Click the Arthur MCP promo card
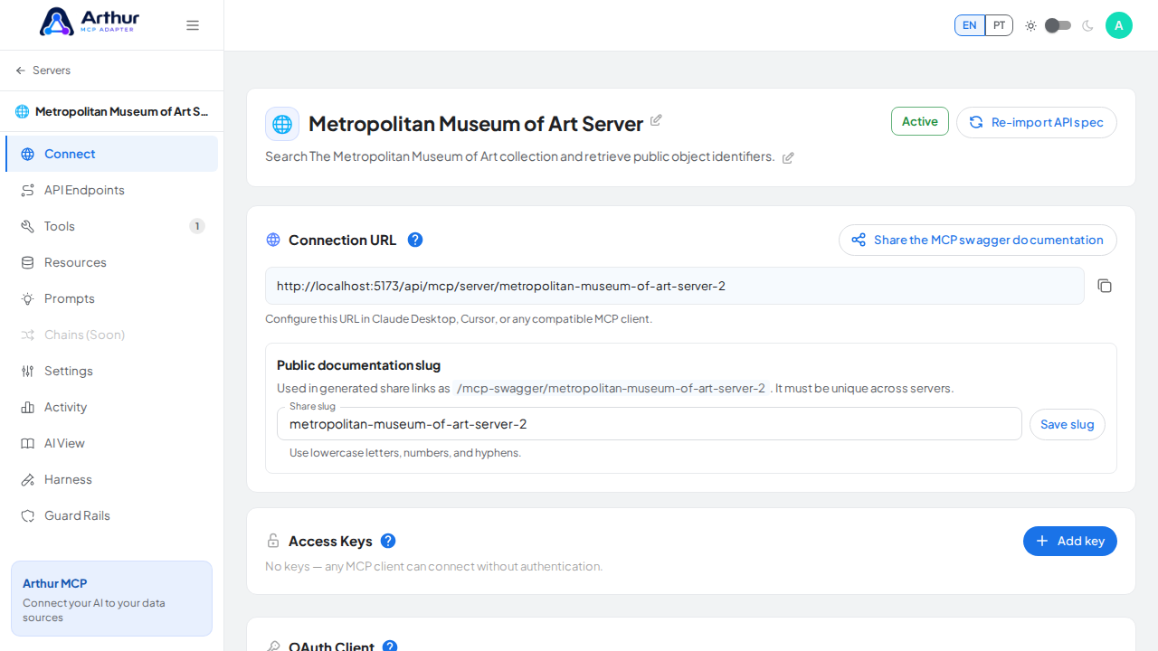 (111, 599)
